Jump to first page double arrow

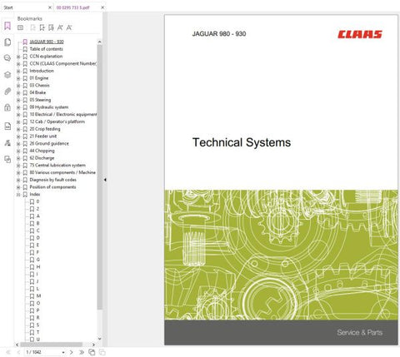pos(8,352)
